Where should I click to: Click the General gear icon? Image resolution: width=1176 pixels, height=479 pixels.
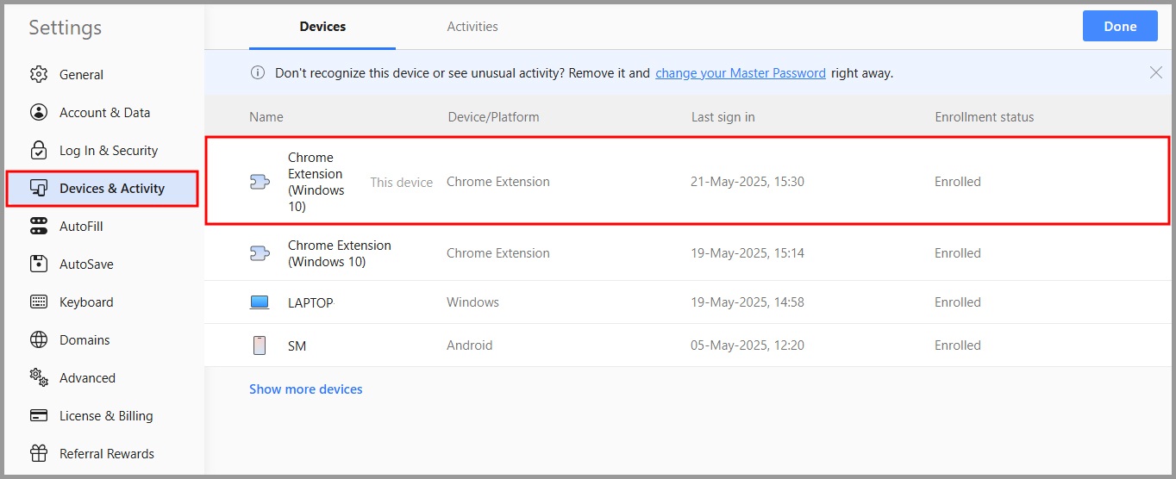tap(39, 75)
